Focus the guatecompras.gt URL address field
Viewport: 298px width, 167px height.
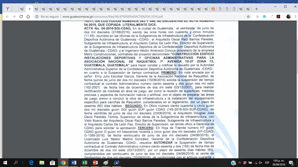pos(113,17)
